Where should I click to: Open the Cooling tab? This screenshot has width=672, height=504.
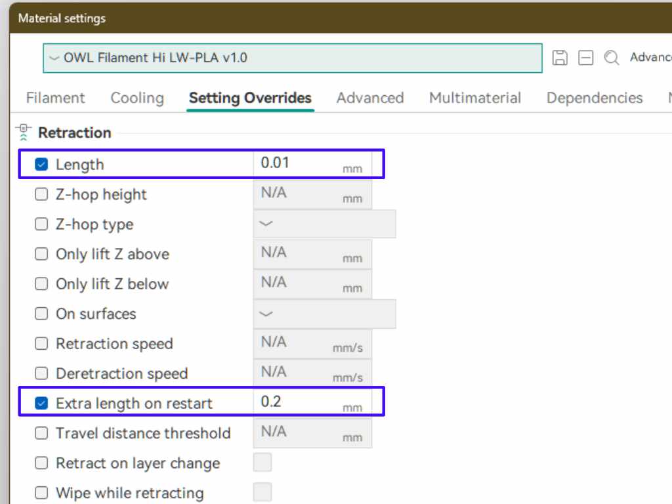coord(136,98)
